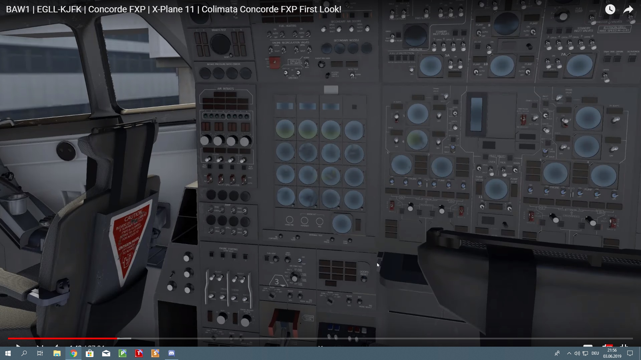Open Task View in the taskbar
This screenshot has height=360, width=641.
click(40, 353)
